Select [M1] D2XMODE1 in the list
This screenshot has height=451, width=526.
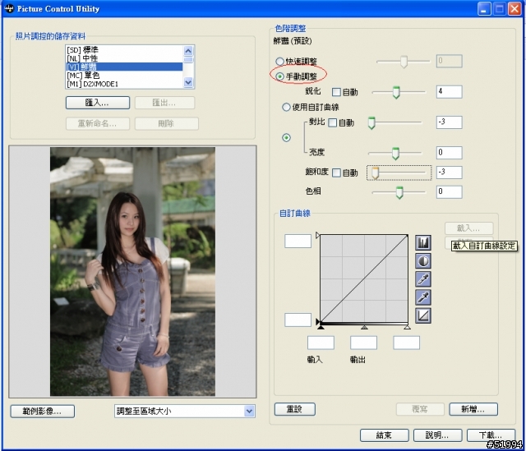point(124,84)
